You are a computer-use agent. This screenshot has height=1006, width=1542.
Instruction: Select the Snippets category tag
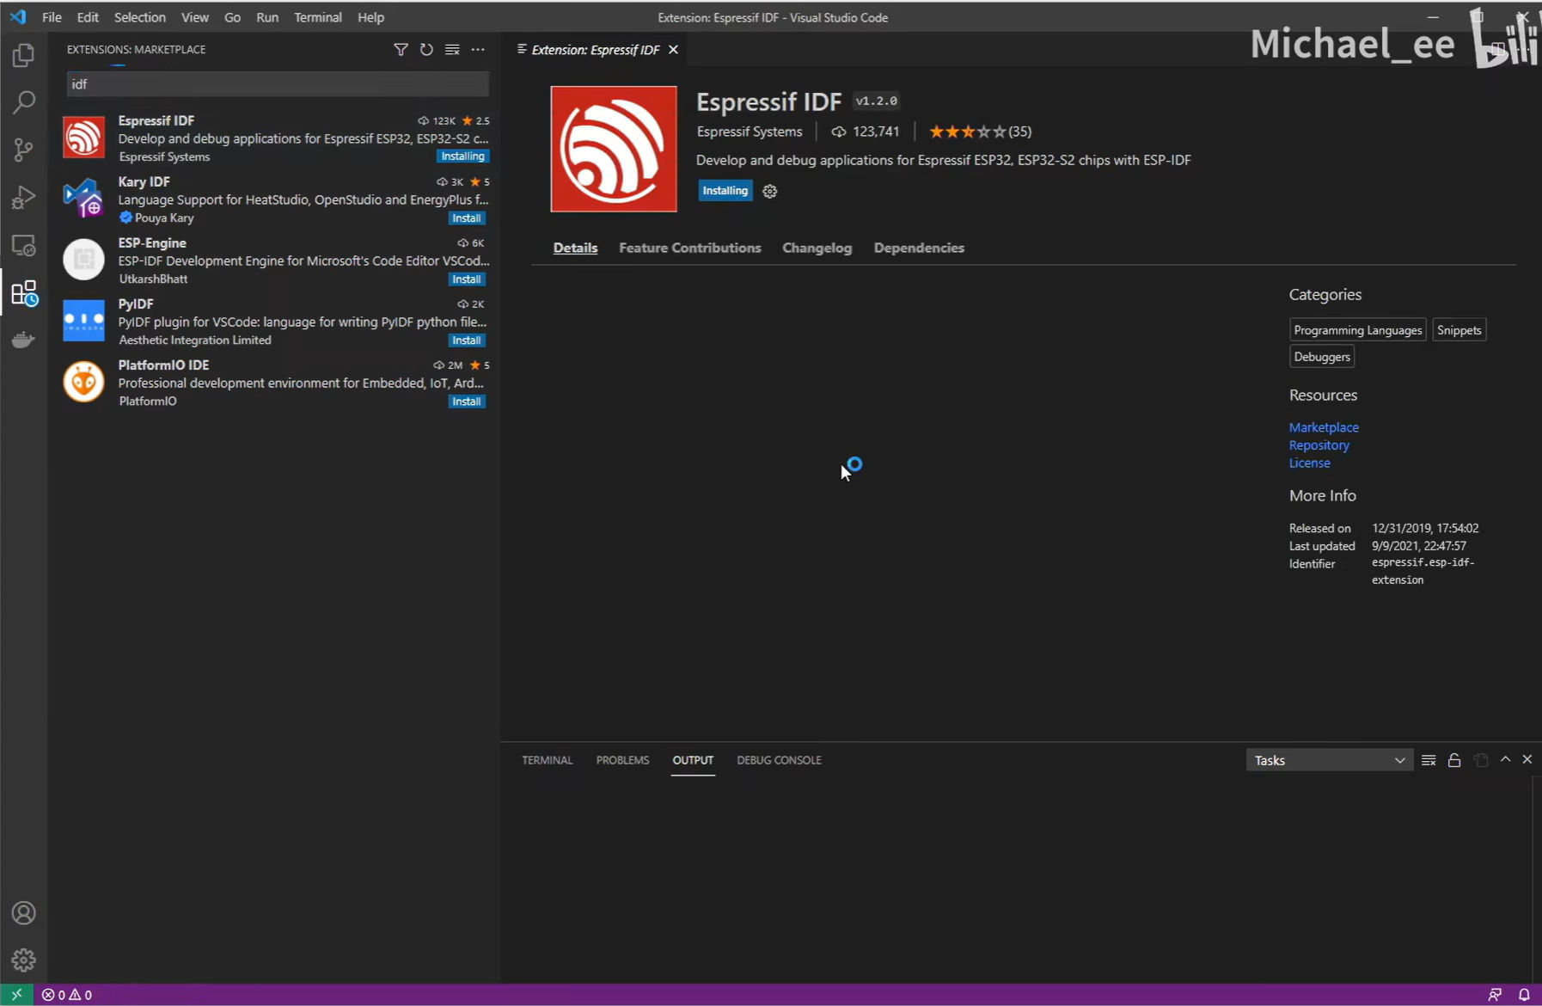1459,330
